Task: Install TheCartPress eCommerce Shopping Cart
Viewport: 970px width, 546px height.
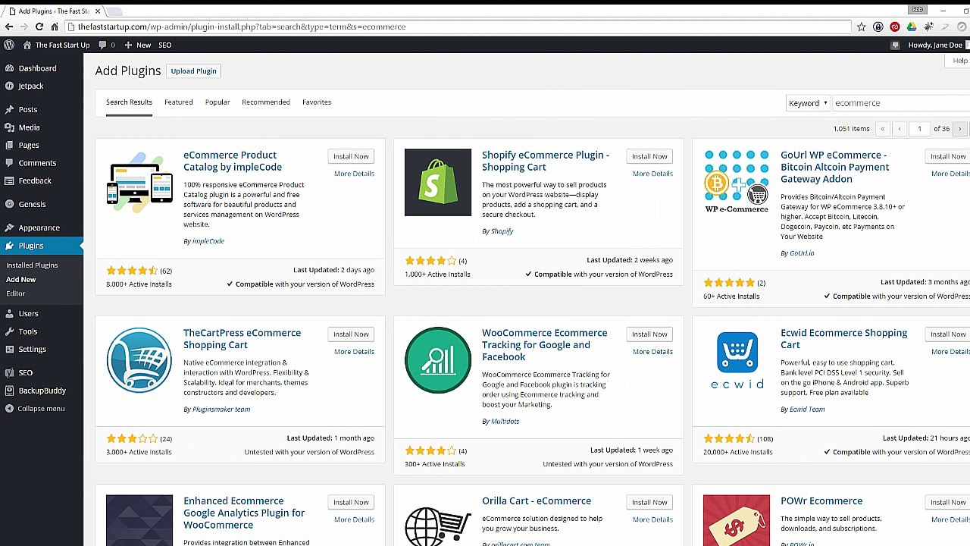Action: 351,334
